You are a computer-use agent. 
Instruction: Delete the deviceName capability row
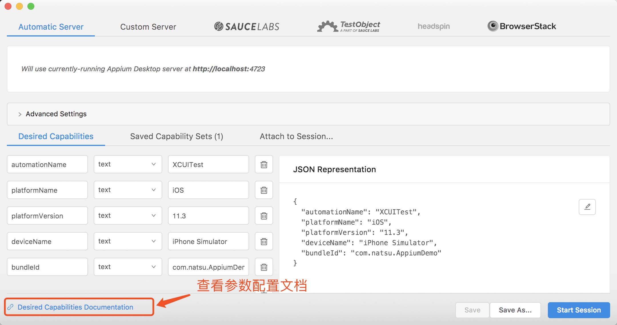tap(264, 241)
